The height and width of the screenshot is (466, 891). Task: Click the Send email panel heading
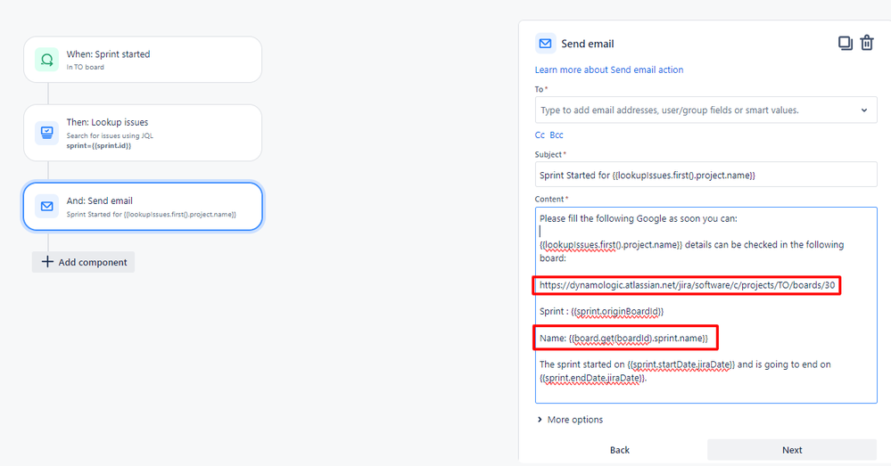click(588, 44)
